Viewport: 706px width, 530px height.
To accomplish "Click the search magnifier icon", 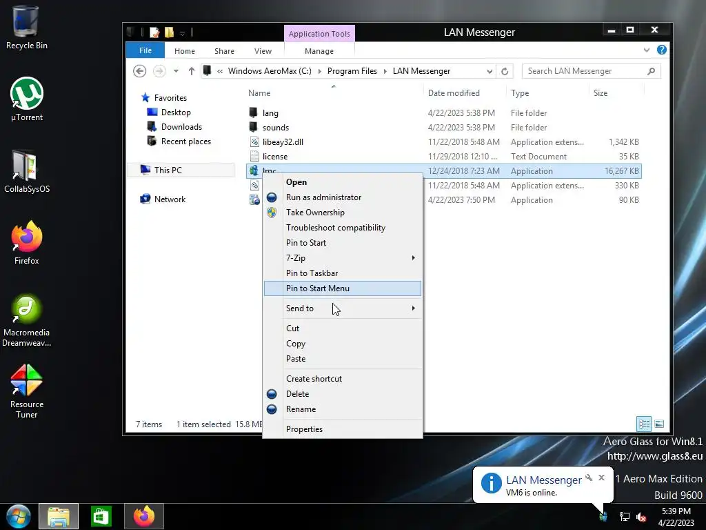I will [x=651, y=71].
